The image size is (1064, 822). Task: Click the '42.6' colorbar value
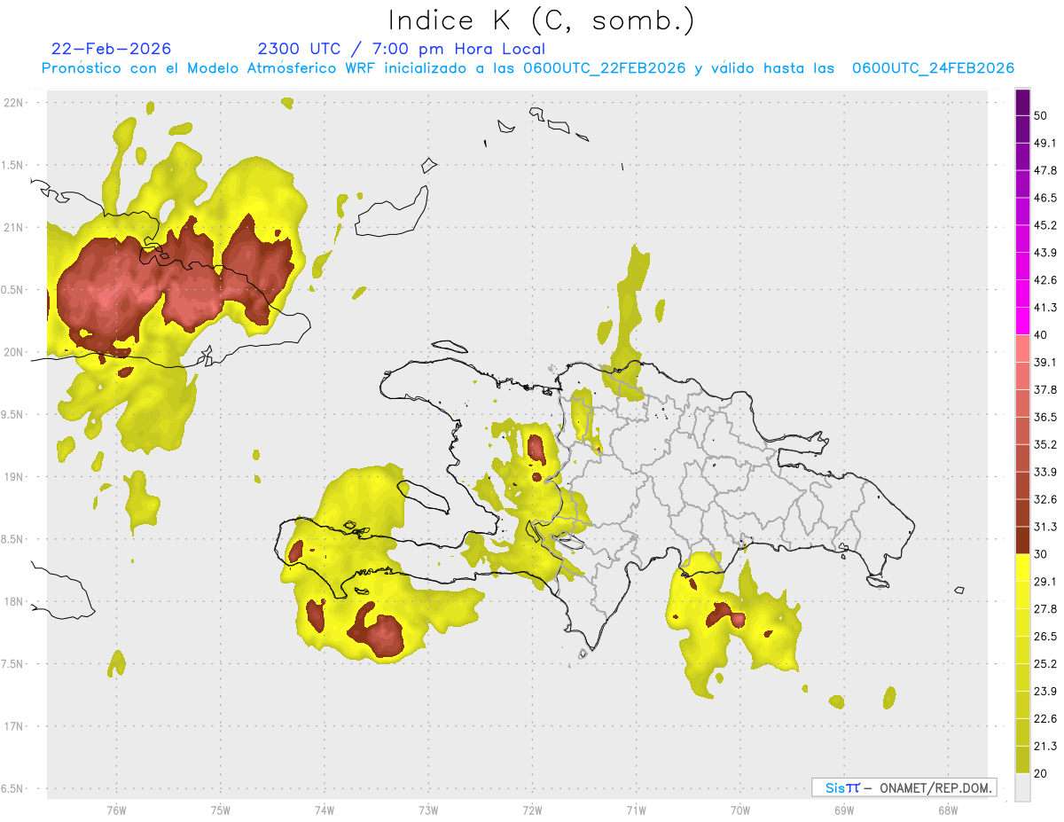(x=1045, y=280)
